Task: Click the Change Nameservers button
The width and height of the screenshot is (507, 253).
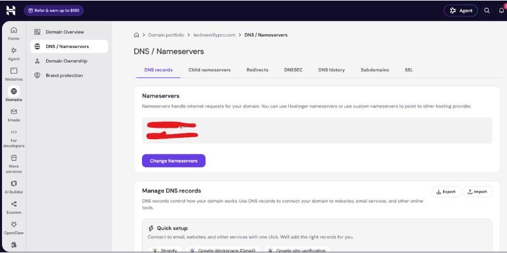Action: tap(174, 161)
